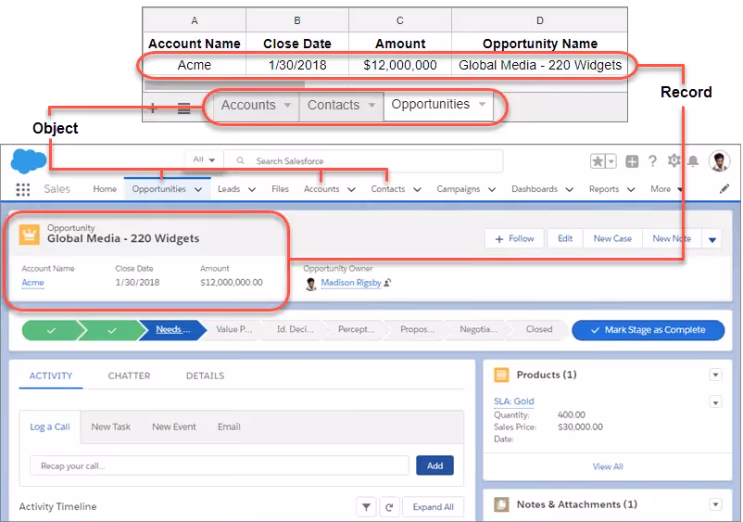This screenshot has height=522, width=743.
Task: Click the pencil icon to edit navigation
Action: point(724,189)
